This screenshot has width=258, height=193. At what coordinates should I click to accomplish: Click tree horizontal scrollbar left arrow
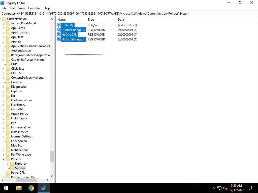(x=3, y=180)
